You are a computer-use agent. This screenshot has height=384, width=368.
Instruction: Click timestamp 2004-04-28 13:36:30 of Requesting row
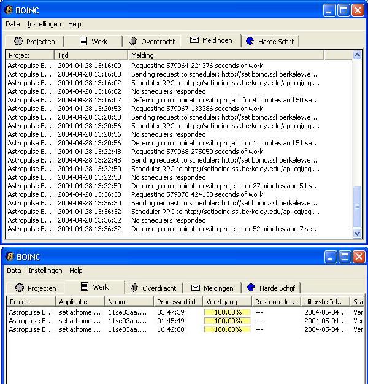(x=90, y=194)
